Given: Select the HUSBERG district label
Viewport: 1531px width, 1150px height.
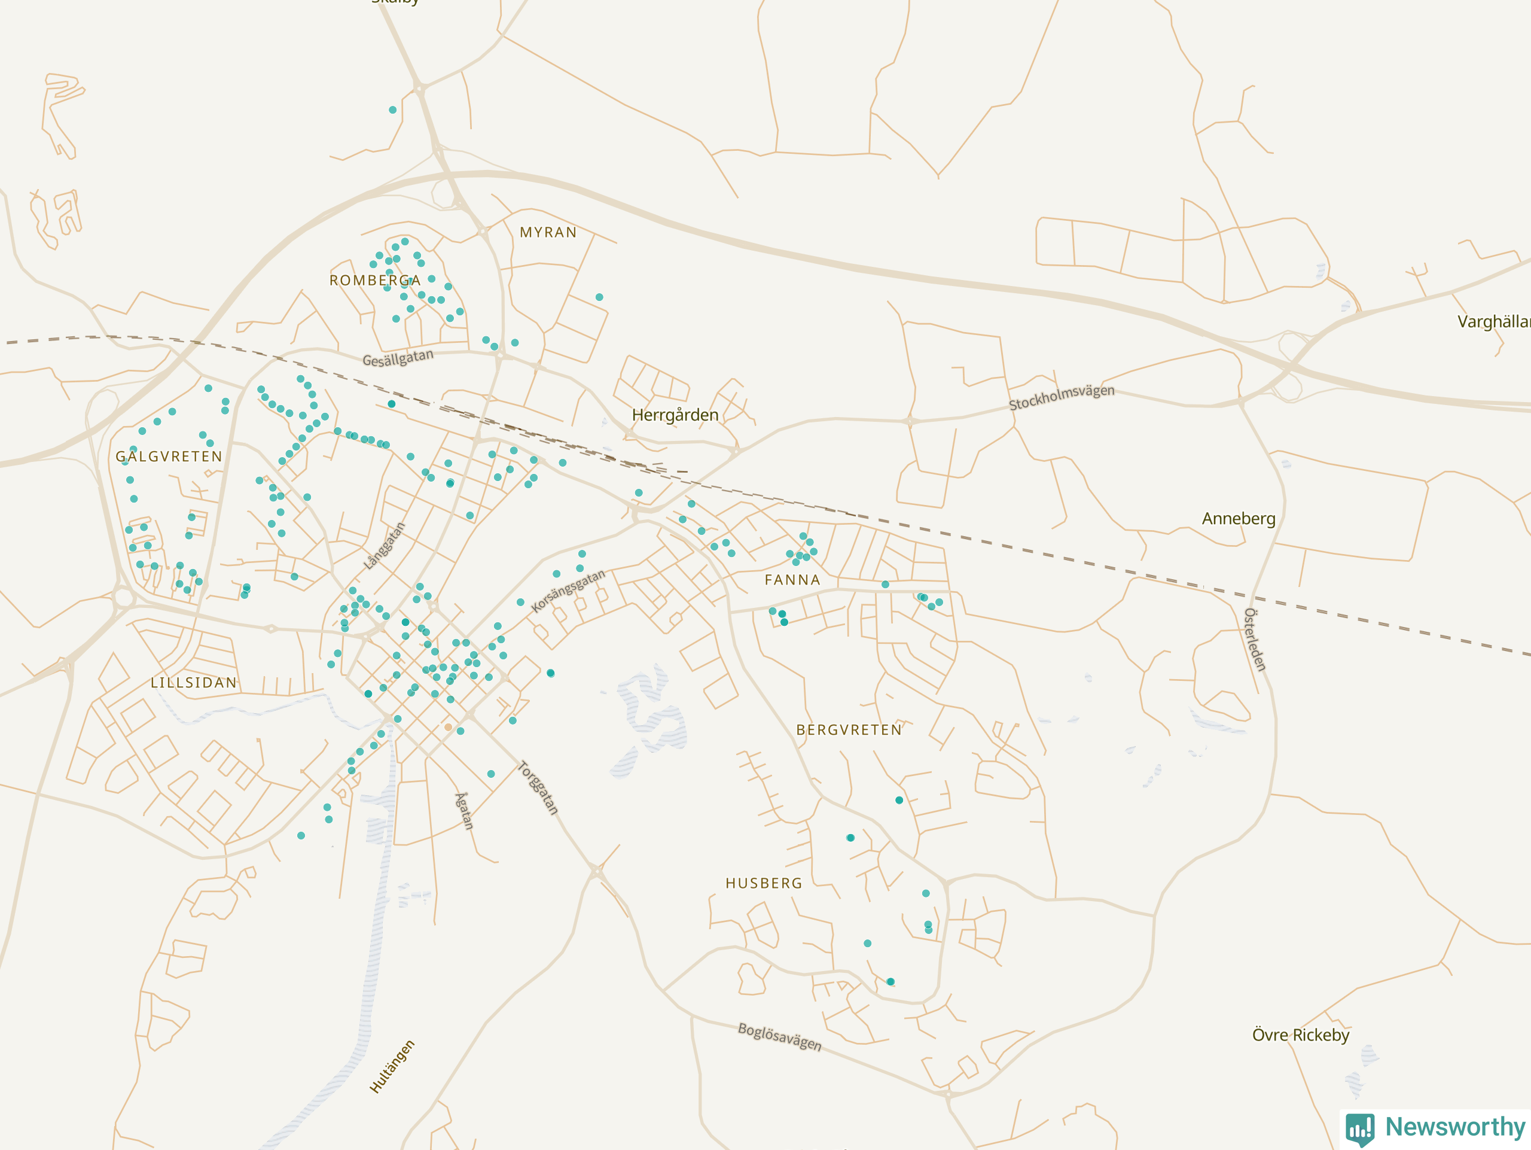Looking at the screenshot, I should pos(764,884).
